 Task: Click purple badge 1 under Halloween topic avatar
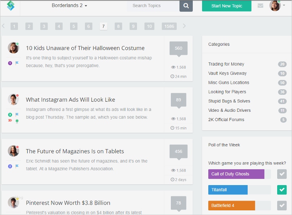coord(10,63)
